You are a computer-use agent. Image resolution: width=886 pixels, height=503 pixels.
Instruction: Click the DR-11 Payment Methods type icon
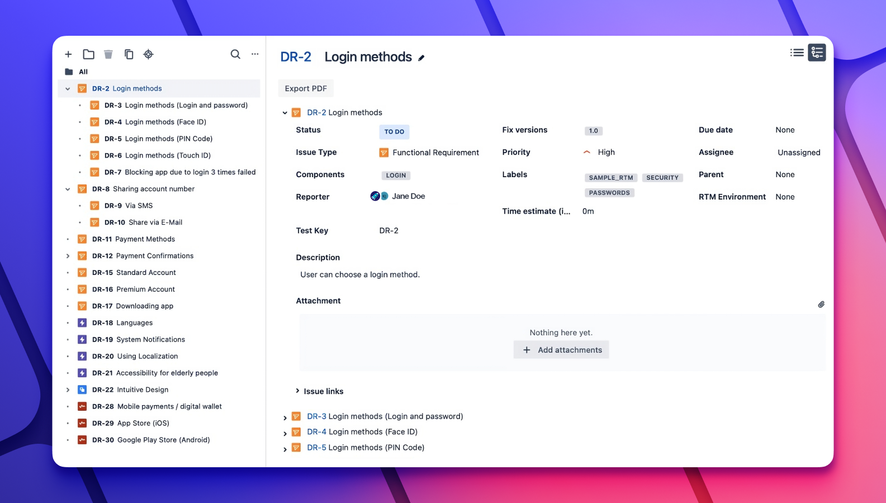(x=82, y=239)
